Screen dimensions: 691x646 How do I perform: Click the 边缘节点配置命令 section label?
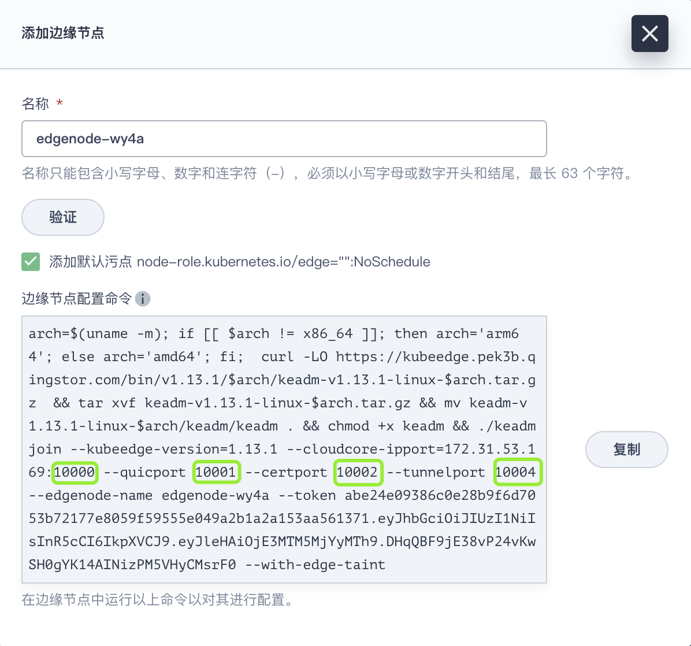[77, 299]
